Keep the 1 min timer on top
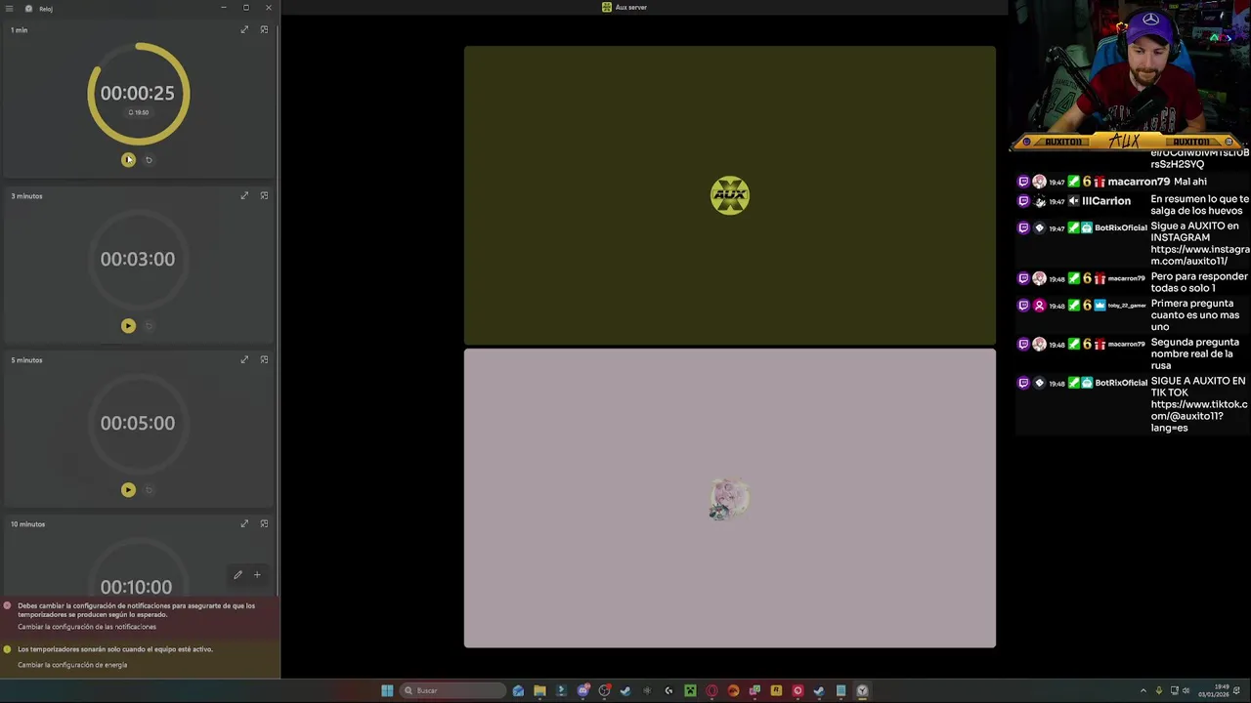1251x703 pixels. point(264,29)
